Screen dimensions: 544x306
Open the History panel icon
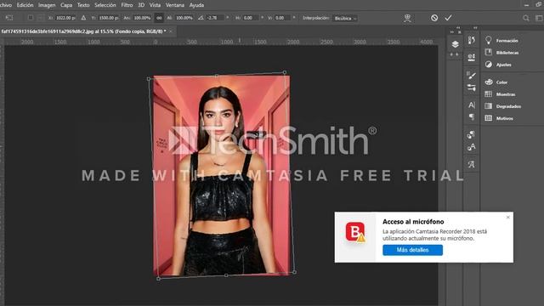click(x=471, y=41)
